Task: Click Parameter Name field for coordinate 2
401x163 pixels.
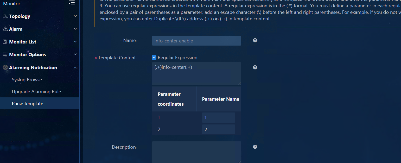Action: click(219, 129)
